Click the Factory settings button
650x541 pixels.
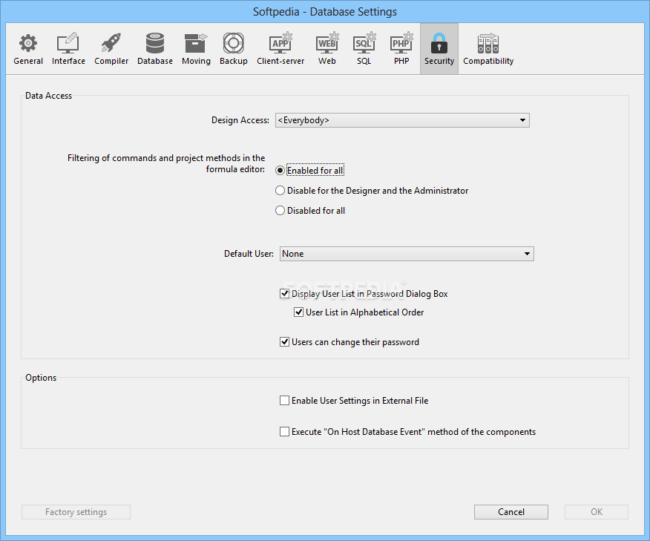point(76,512)
